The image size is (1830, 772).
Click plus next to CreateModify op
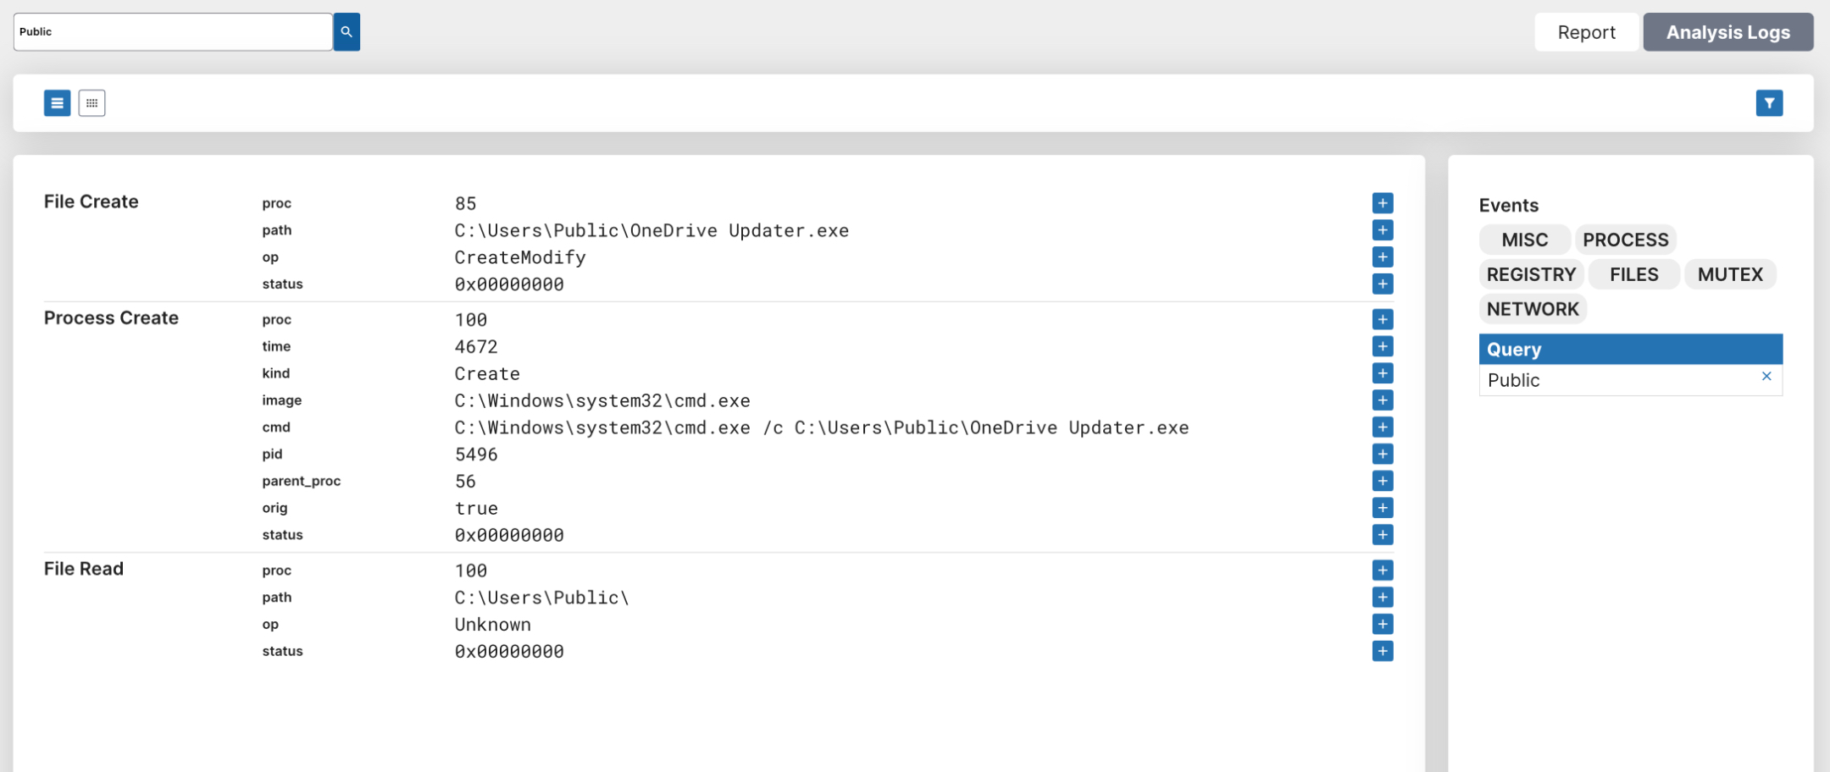1383,257
